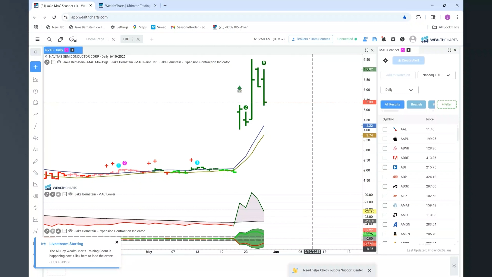Screen dimensions: 492x277
Task: Click the browser extensions puzzle icon
Action: pos(418,17)
